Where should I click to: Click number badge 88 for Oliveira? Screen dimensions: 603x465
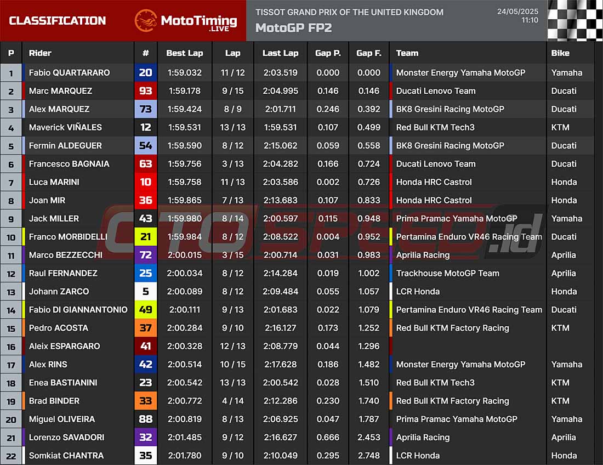146,419
